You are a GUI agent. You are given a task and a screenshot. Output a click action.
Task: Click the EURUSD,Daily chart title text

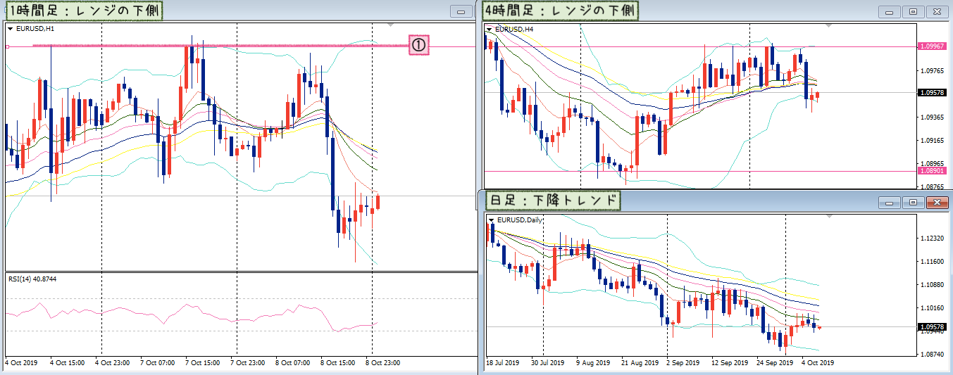[520, 220]
